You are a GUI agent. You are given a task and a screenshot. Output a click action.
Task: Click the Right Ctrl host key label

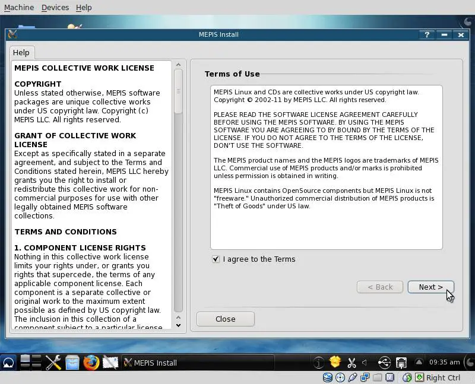tap(443, 377)
